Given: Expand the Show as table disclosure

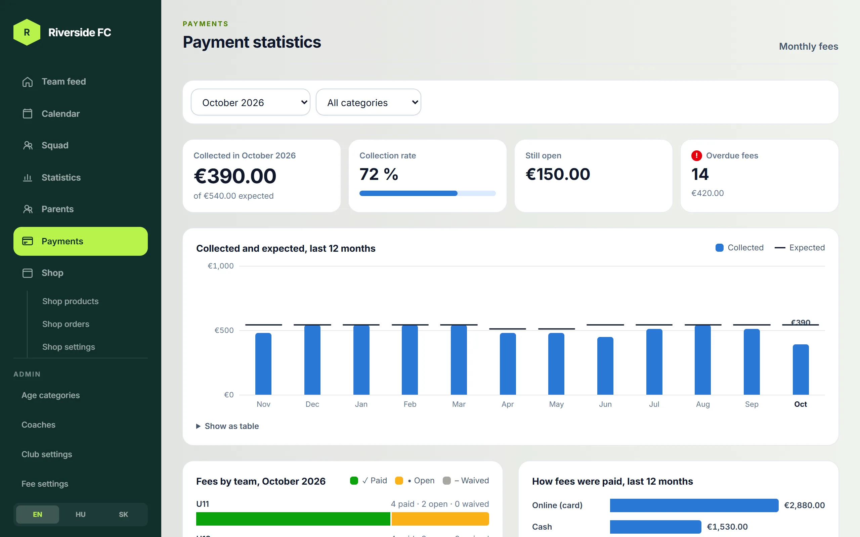Looking at the screenshot, I should (x=227, y=426).
